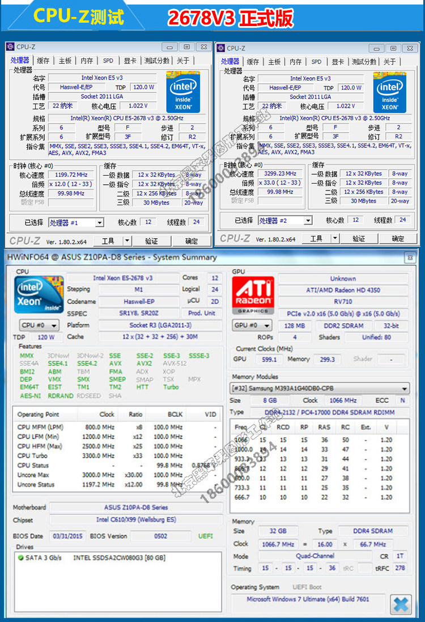425x622 pixels.
Task: Open the CPU #0 dropdown in HWiNFO64
Action: click(39, 325)
